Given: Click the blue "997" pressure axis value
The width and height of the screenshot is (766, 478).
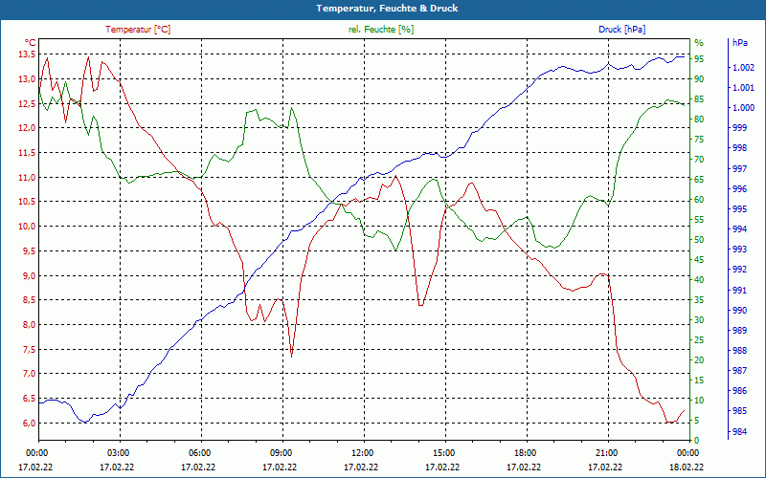Looking at the screenshot, I should [x=739, y=169].
